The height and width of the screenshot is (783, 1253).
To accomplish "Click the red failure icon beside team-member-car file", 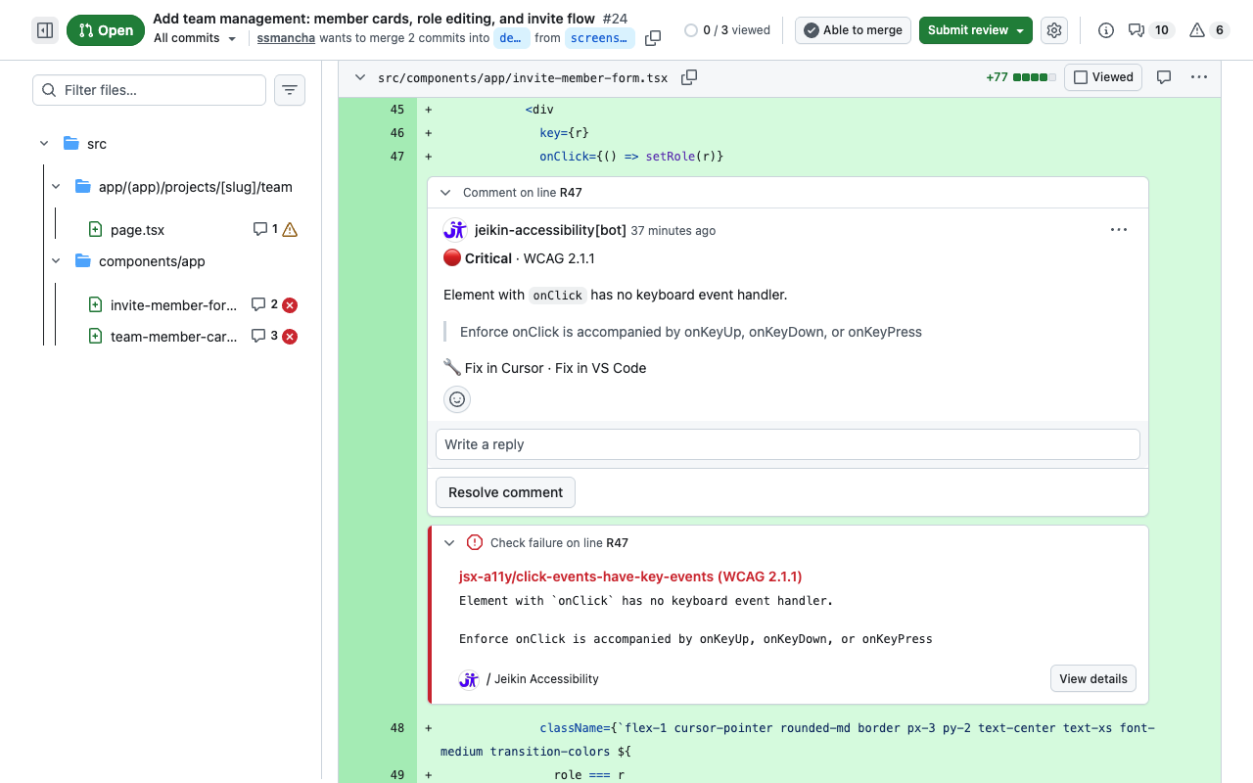I will (x=290, y=336).
